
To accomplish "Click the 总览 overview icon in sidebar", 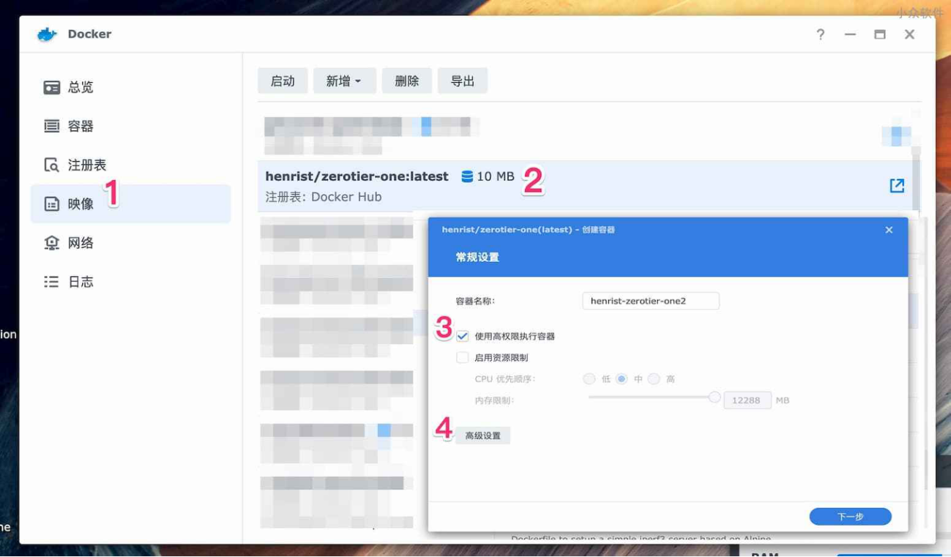I will tap(51, 87).
